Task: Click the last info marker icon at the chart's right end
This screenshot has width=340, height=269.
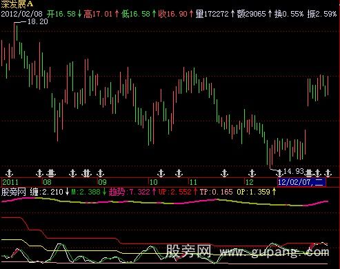Action: (328, 173)
